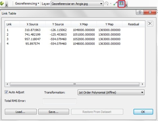158x121 pixels.
Task: Click the horizontal scrollbar thumb
Action: pos(75,84)
